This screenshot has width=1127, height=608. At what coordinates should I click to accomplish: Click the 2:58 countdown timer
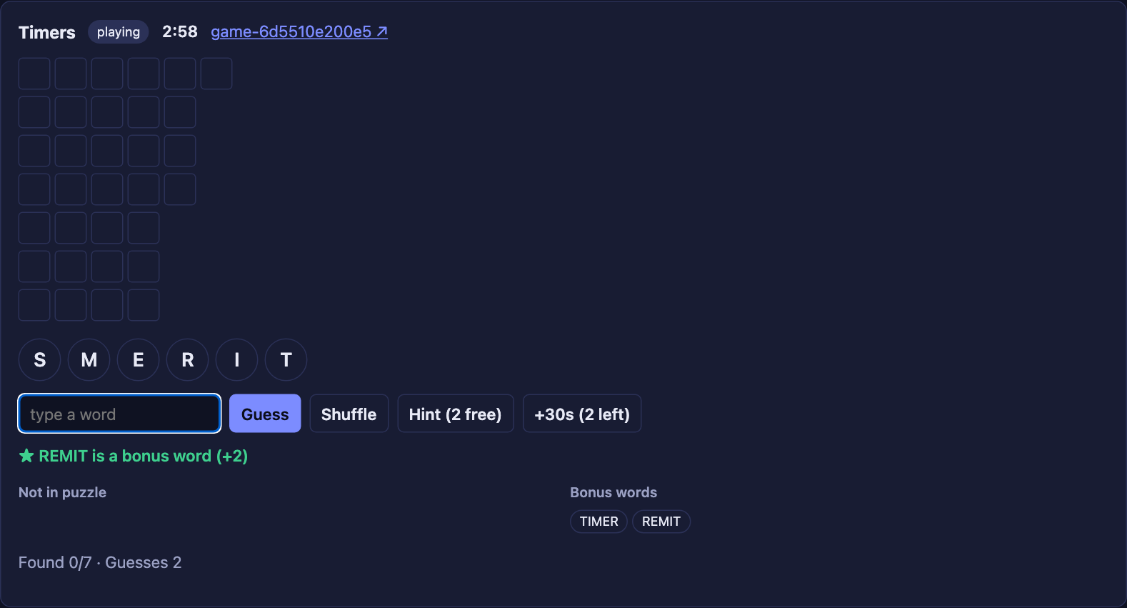point(180,32)
